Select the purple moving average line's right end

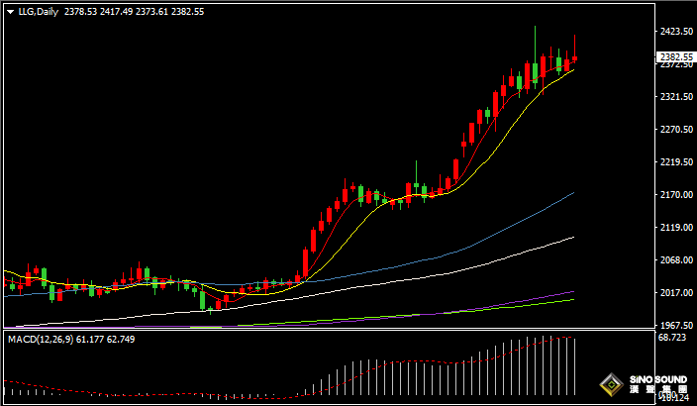(572, 292)
